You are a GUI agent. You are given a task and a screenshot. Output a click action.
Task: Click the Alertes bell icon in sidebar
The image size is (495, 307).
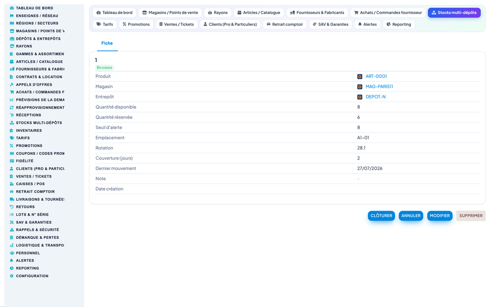point(12,261)
